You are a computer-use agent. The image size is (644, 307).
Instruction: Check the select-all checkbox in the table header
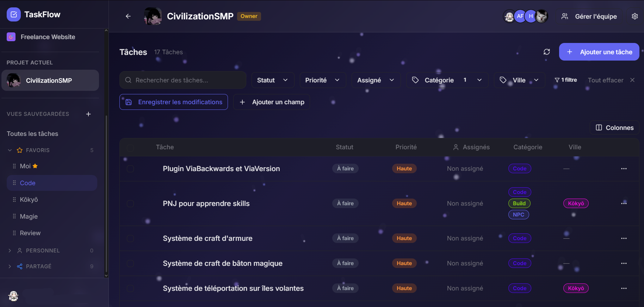(x=131, y=147)
